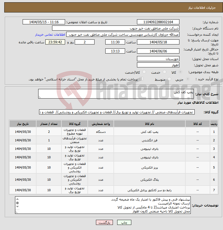Click quantity 2 in row 1
223x230 pixels.
click(x=49, y=132)
